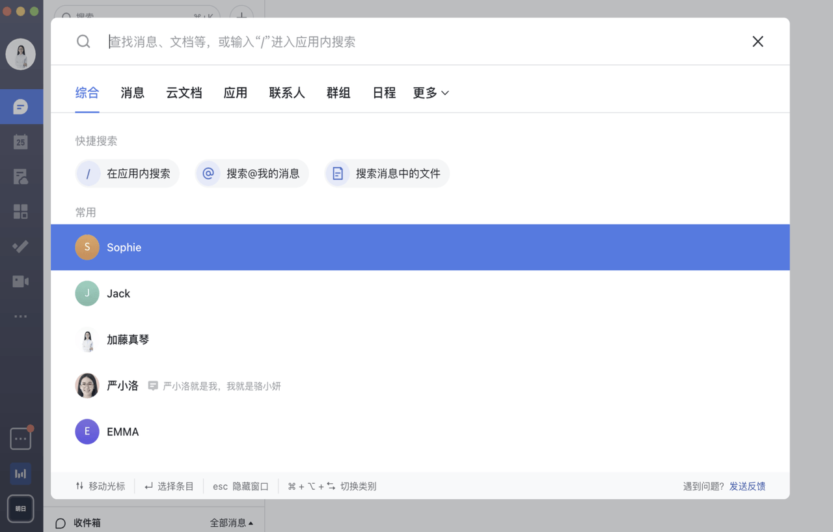833x532 pixels.
Task: Switch to the 消息 tab
Action: (x=132, y=93)
